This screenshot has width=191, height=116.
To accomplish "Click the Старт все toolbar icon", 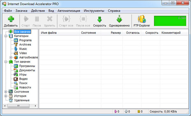I will click(66, 19).
